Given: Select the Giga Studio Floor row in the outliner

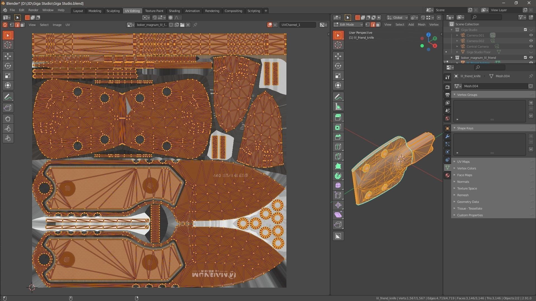Looking at the screenshot, I should 489,52.
